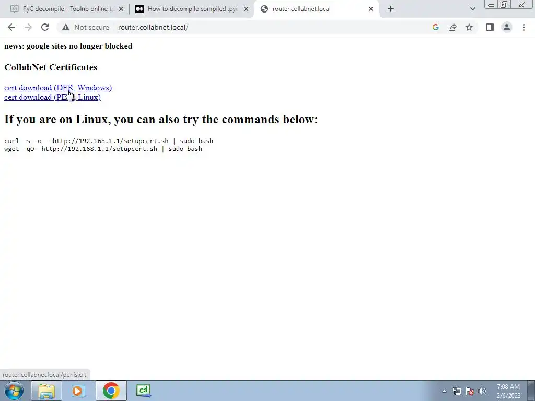Close the Chrome window
535x401 pixels.
click(x=521, y=5)
